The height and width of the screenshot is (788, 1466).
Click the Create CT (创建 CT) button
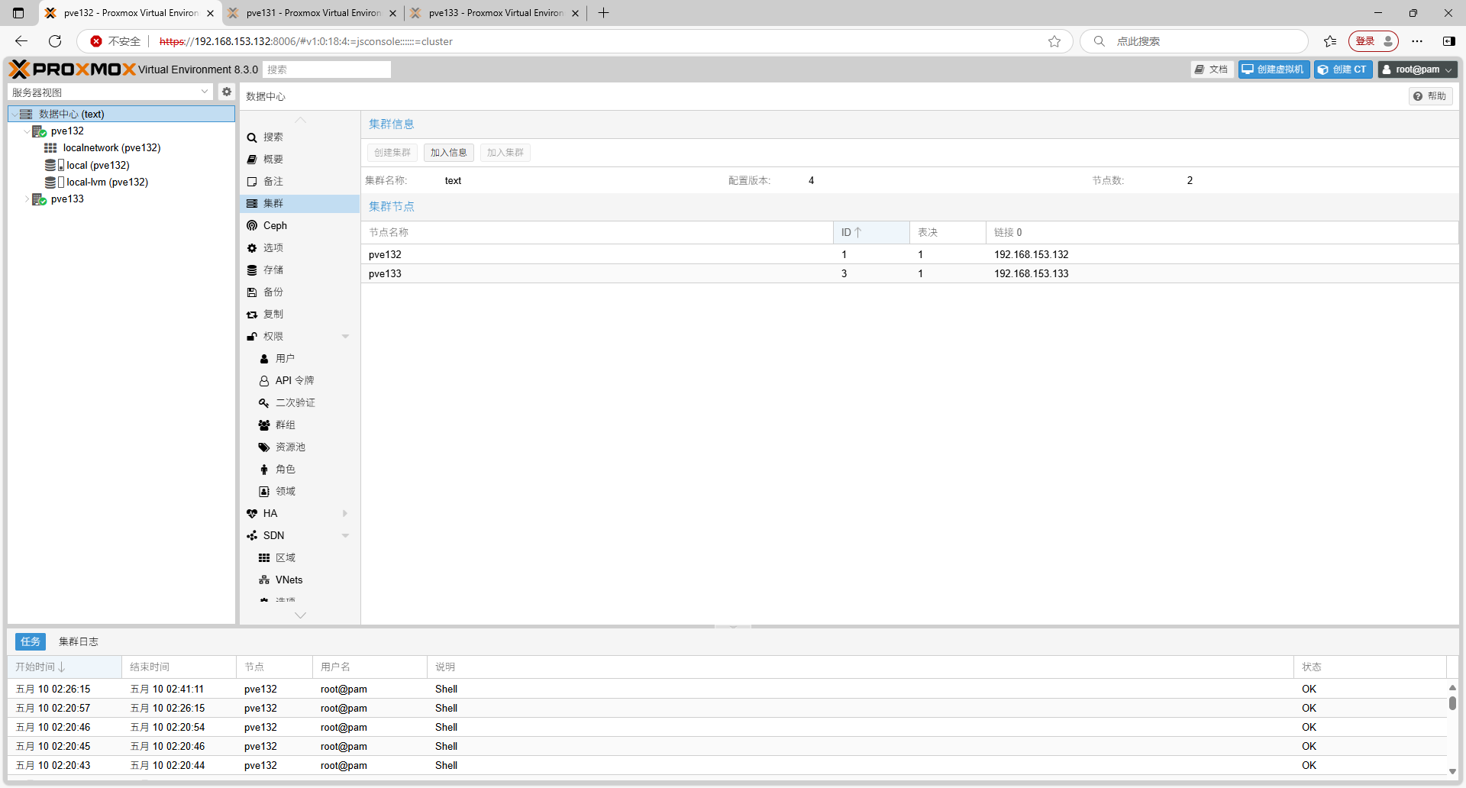click(1343, 69)
